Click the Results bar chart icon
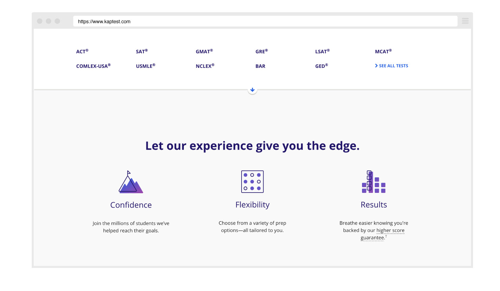Image resolution: width=500 pixels, height=291 pixels. click(x=373, y=182)
